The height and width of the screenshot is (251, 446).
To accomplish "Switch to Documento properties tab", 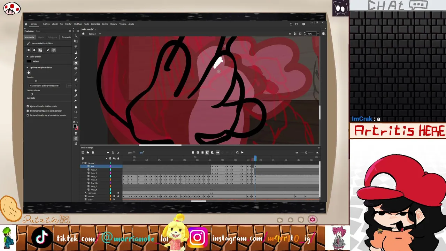I will click(x=66, y=37).
